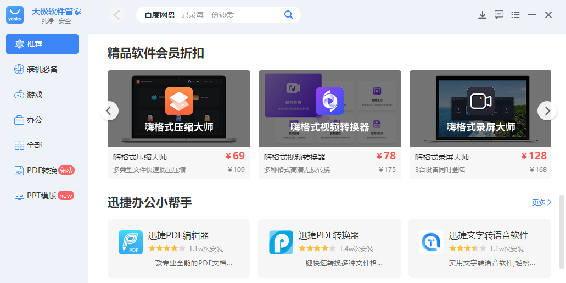The height and width of the screenshot is (283, 566).
Task: Select the 装机必备 menu item
Action: click(42, 69)
